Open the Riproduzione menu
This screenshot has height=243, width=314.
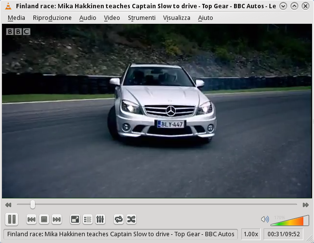pyautogui.click(x=52, y=18)
